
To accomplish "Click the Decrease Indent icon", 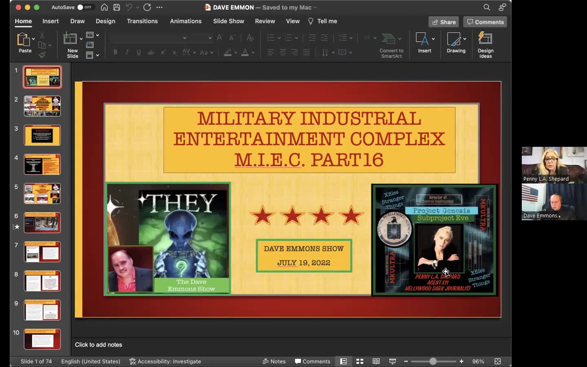I will coord(312,38).
